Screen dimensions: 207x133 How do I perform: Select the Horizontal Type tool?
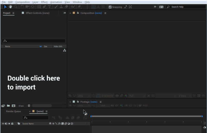49,7
